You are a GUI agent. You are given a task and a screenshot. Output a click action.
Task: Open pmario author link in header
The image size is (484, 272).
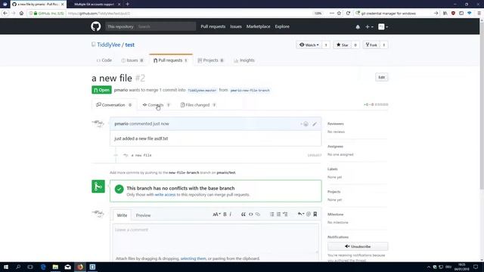[121, 90]
